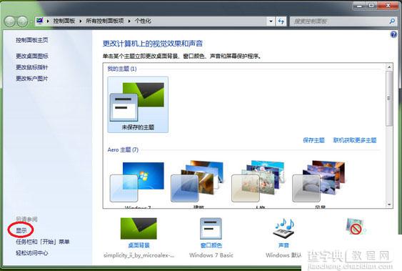This screenshot has height=271, width=402.
Task: Open 更改桌面图标 link
Action: (32, 56)
